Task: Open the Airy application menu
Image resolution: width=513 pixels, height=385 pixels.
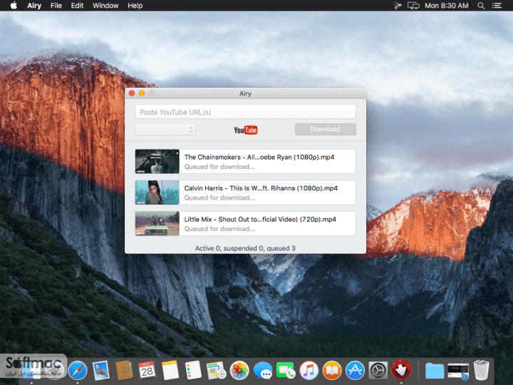Action: click(x=34, y=6)
